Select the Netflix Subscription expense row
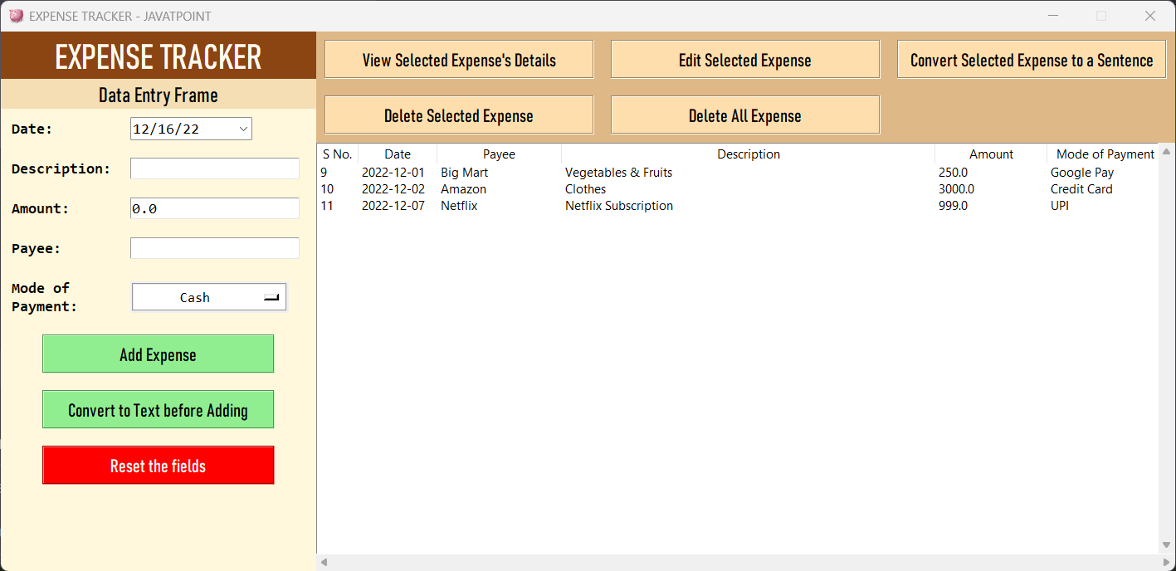 click(618, 205)
